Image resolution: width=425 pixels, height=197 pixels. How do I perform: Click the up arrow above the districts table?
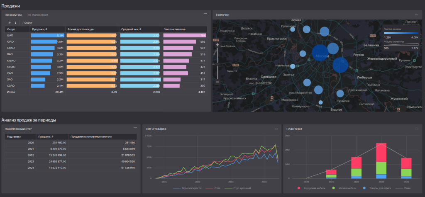tap(9, 22)
